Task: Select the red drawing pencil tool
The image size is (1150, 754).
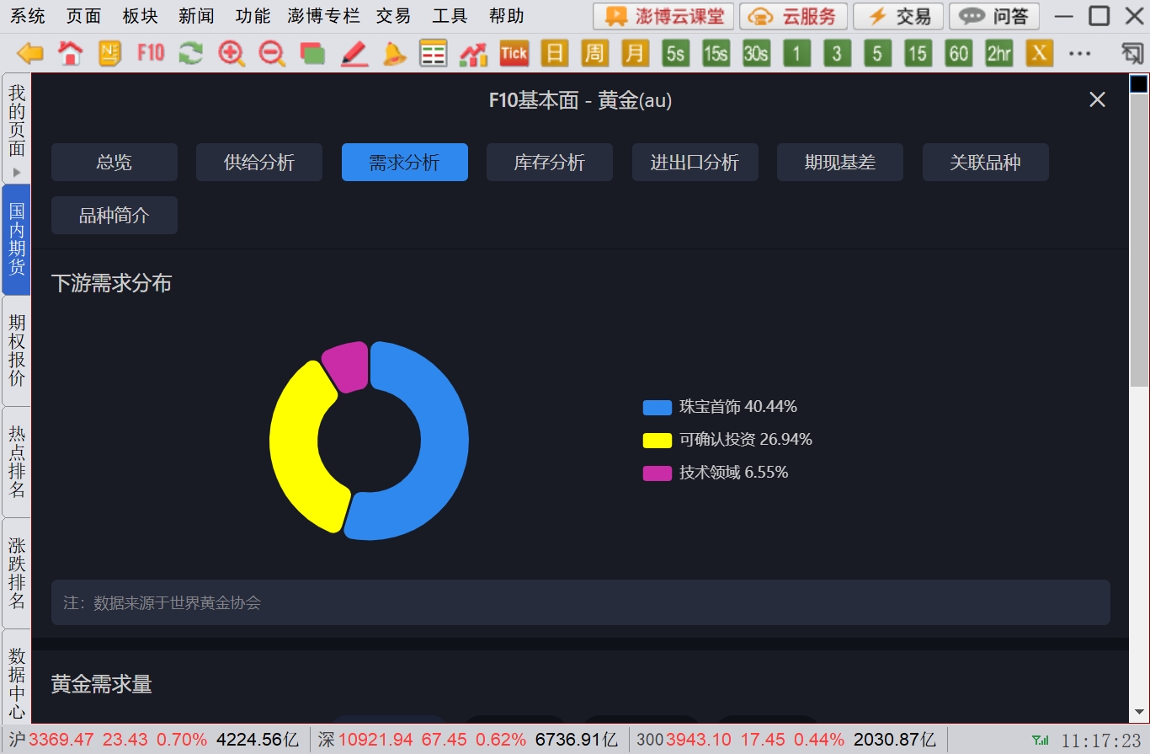Action: coord(354,54)
